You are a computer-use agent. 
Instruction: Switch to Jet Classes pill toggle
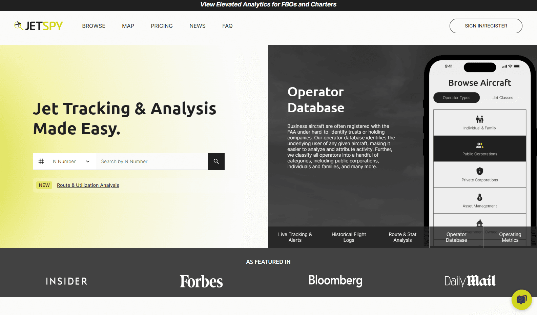click(x=502, y=98)
